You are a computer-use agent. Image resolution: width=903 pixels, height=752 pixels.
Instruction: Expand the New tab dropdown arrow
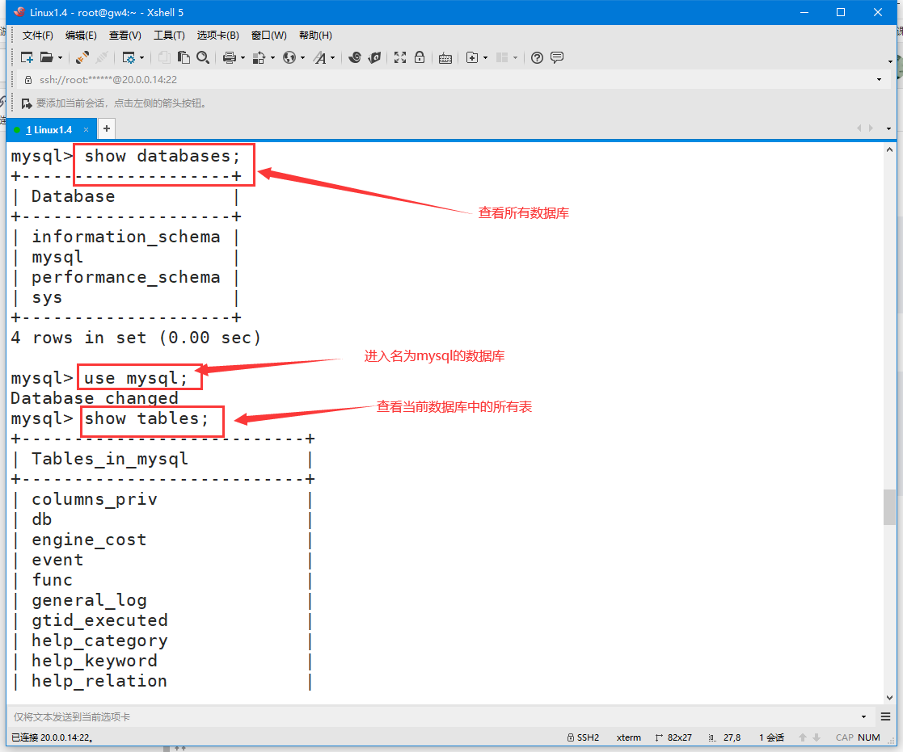pyautogui.click(x=485, y=58)
